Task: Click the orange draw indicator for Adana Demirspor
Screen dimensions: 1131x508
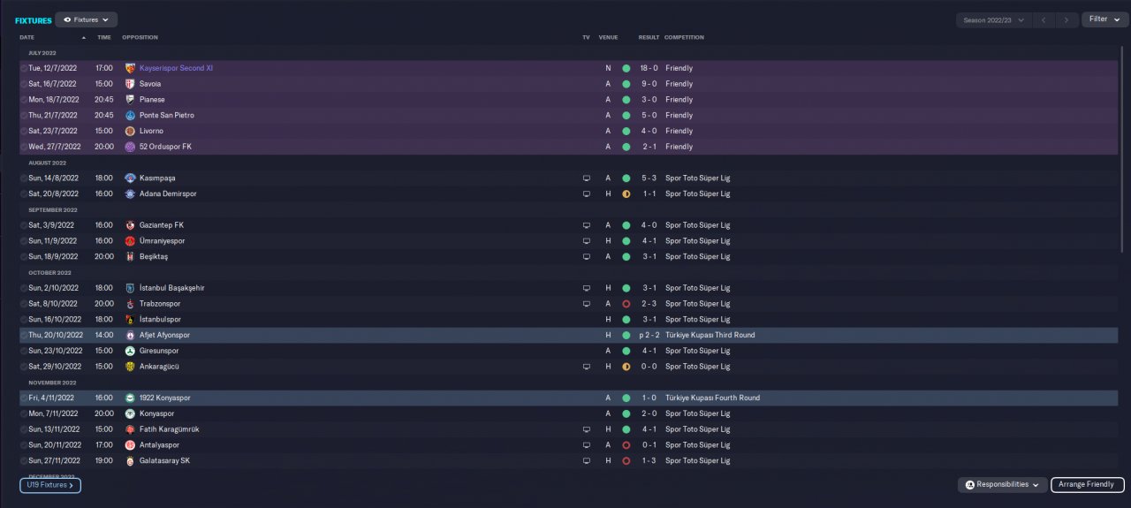Action: point(626,193)
